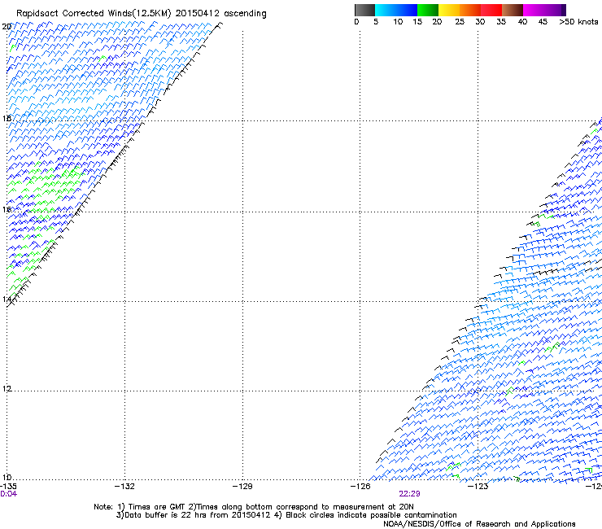Click the purple time stamp 0:04
This screenshot has width=602, height=529.
(8, 494)
